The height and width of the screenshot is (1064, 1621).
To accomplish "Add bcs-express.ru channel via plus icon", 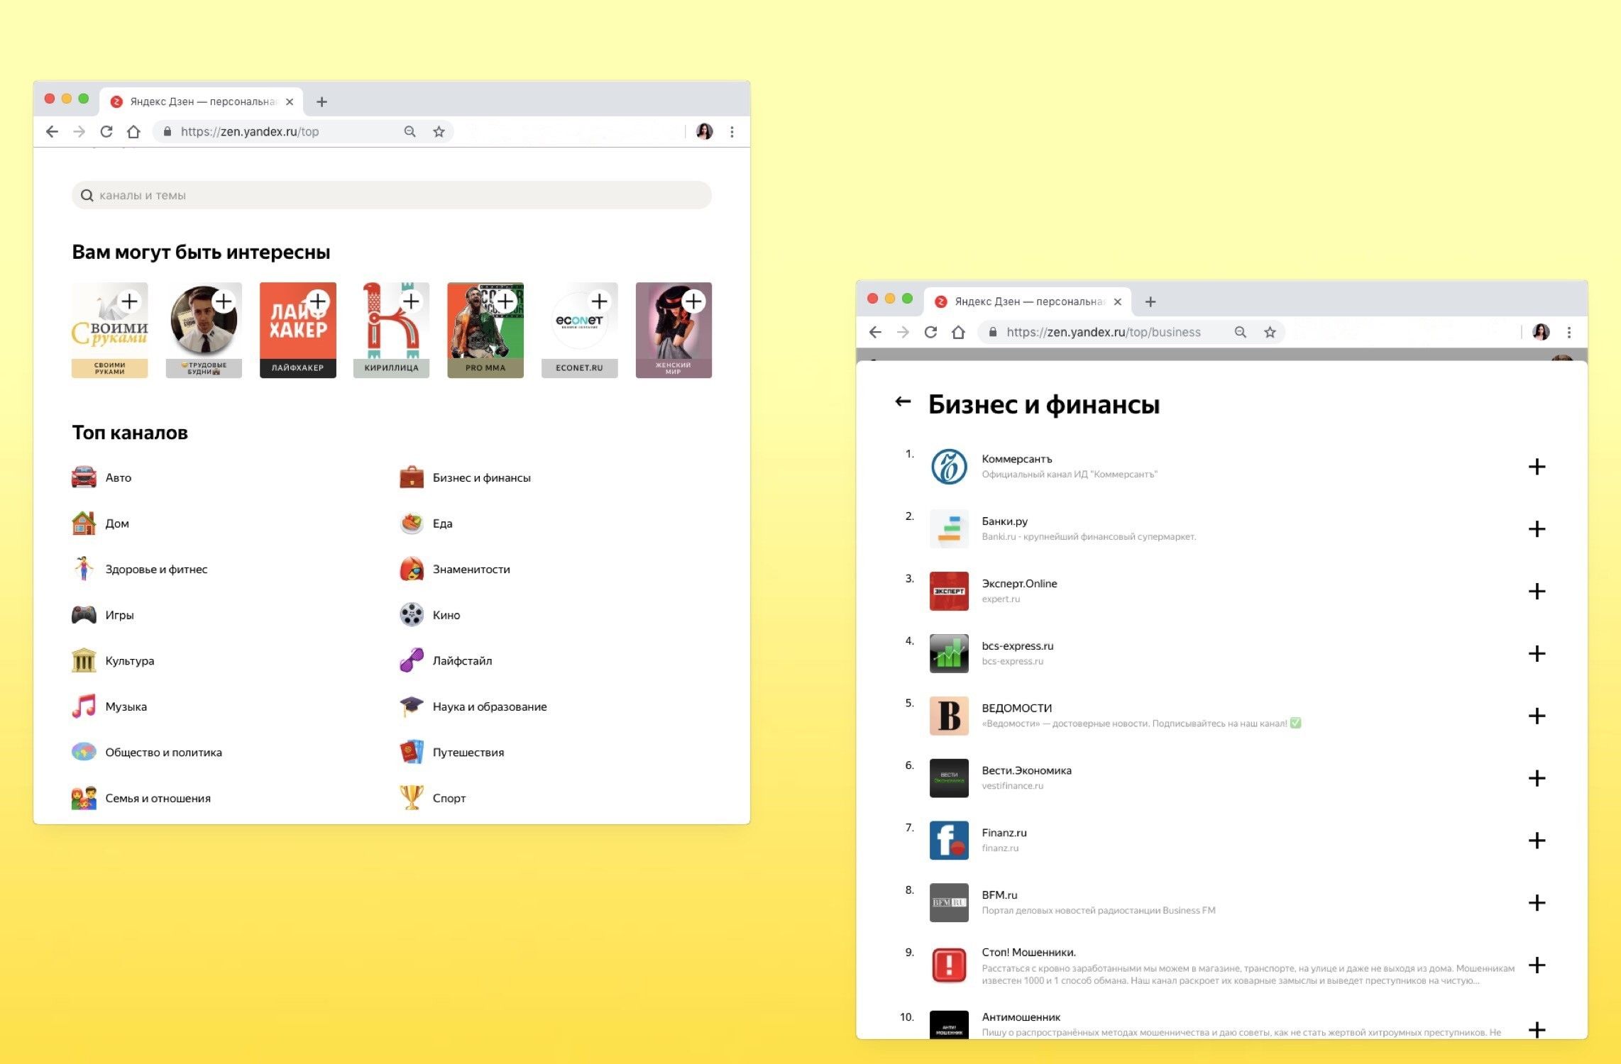I will 1537,653.
